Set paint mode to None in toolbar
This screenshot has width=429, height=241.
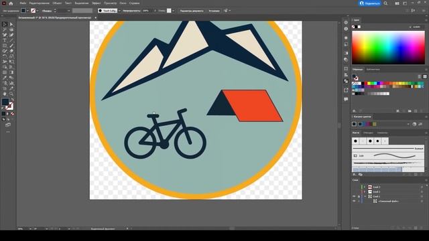point(12,114)
